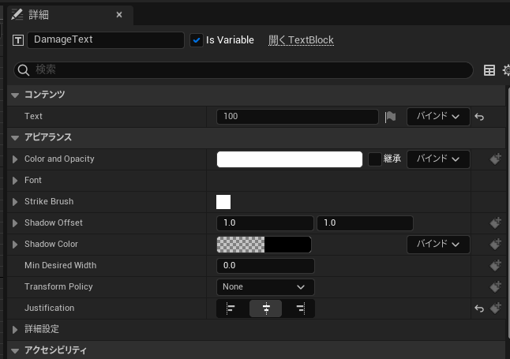Open the Shadow Color バインド dropdown
This screenshot has height=359, width=510.
(x=438, y=245)
